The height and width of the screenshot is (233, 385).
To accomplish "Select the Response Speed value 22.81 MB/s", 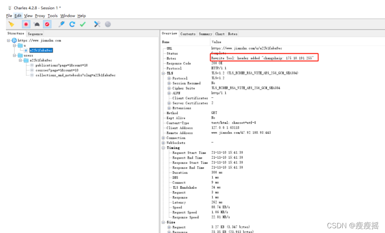I will tap(221, 217).
